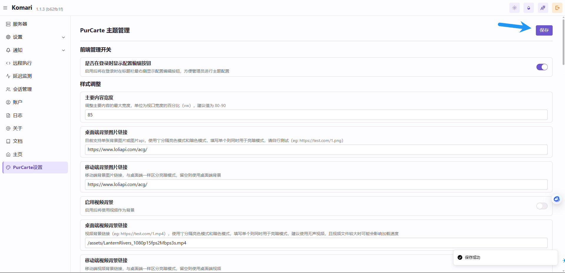The image size is (565, 273).
Task: Click the 延迟监测 pulse icon in sidebar
Action: [x=8, y=76]
